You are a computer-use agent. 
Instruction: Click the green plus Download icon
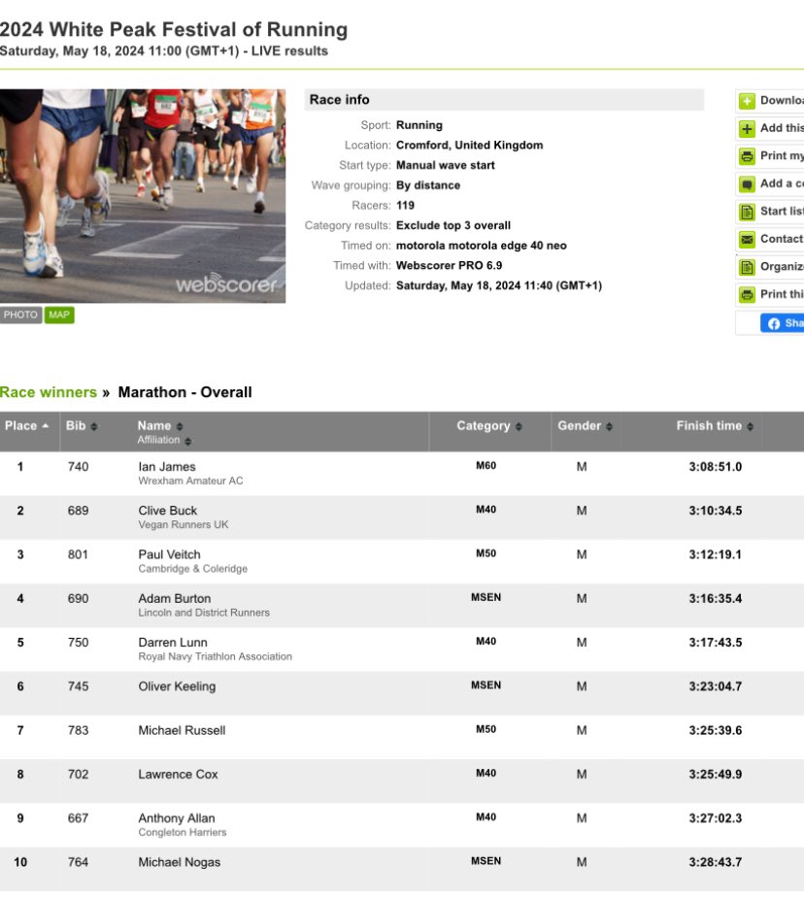pos(747,101)
